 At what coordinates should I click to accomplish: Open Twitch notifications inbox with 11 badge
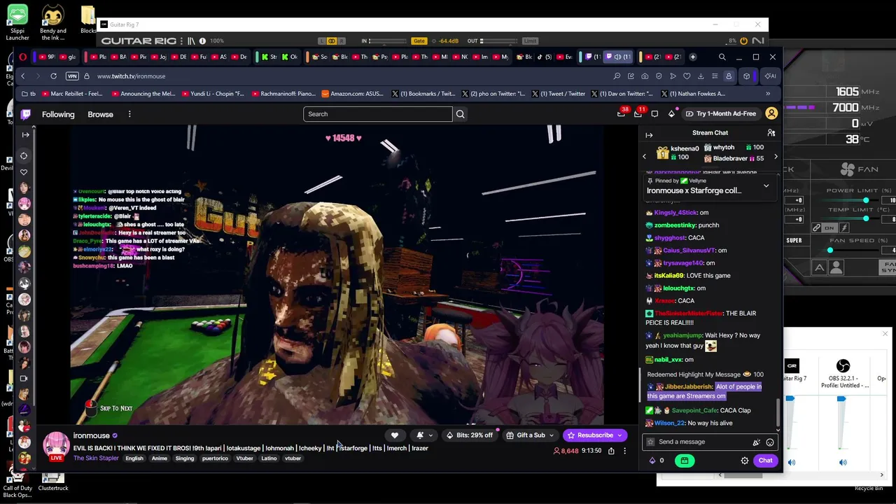(638, 113)
